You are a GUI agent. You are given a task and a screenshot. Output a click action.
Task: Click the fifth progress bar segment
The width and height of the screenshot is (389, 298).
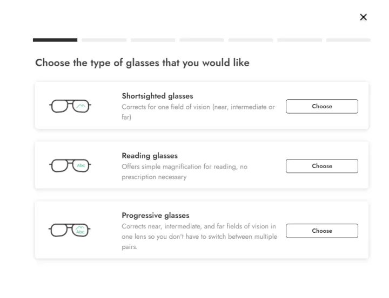[x=251, y=40]
